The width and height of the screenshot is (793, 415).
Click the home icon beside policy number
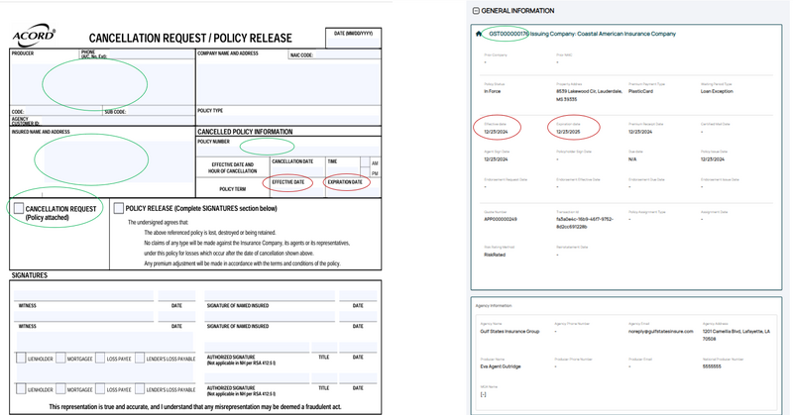click(480, 34)
